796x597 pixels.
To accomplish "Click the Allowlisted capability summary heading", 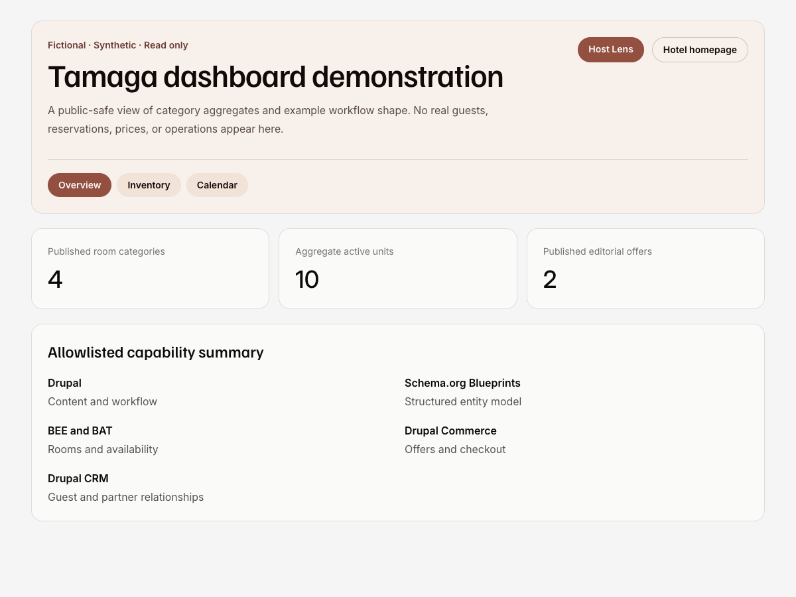I will [156, 352].
